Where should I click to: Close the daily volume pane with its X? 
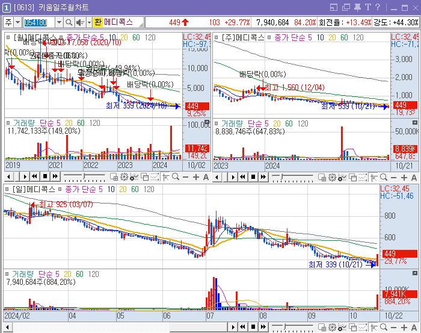tap(415, 273)
